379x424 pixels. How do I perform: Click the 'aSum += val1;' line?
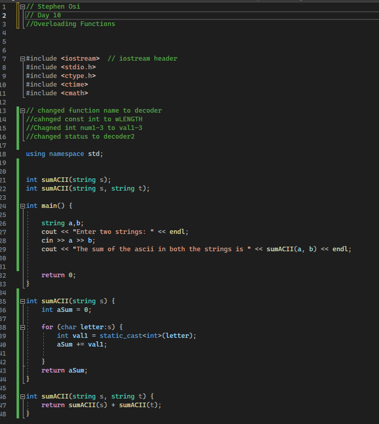(82, 344)
